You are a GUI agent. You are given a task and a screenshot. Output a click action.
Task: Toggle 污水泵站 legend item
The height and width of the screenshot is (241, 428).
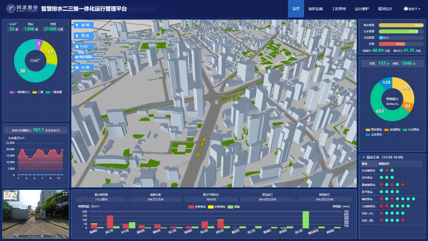[411, 129]
